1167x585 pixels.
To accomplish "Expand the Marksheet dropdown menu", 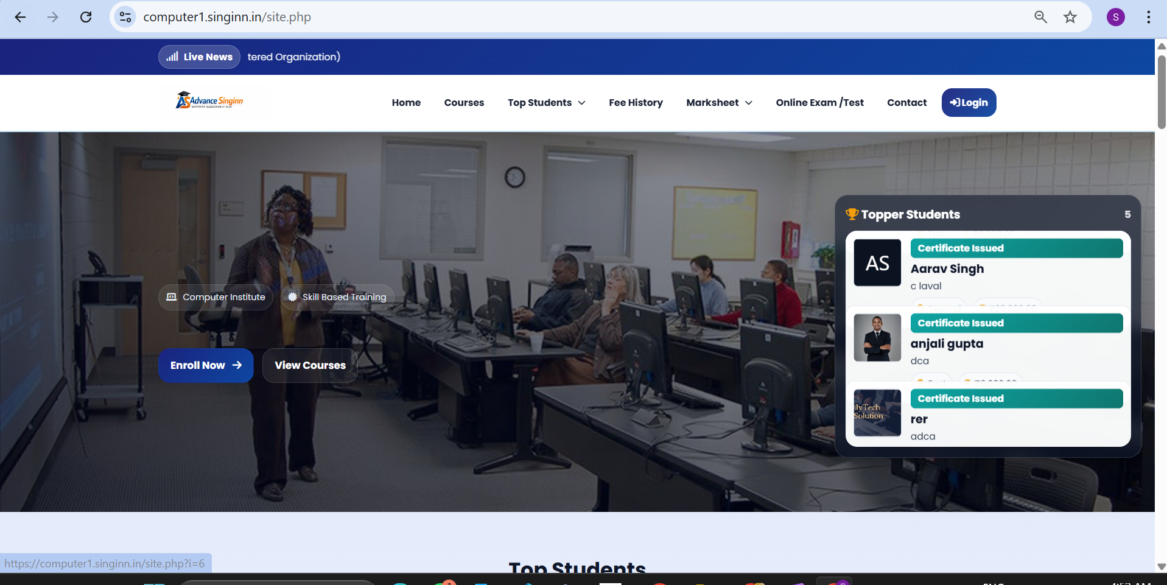I will pyautogui.click(x=719, y=103).
